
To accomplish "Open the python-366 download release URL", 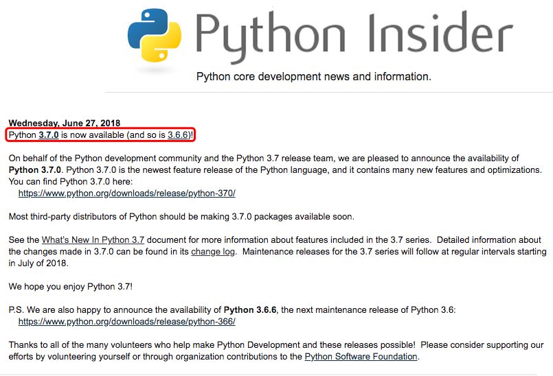I will tap(126, 321).
